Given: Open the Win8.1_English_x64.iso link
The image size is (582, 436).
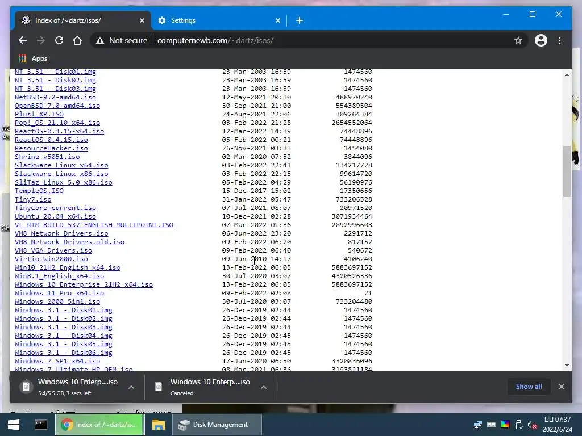Looking at the screenshot, I should [59, 276].
